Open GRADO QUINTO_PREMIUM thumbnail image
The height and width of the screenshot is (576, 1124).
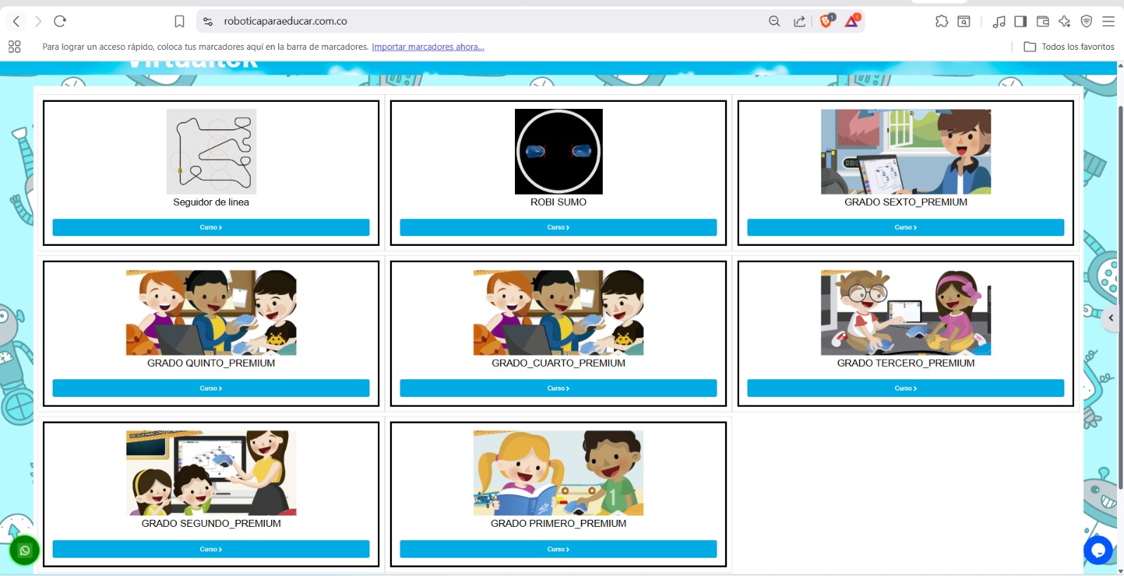tap(211, 313)
